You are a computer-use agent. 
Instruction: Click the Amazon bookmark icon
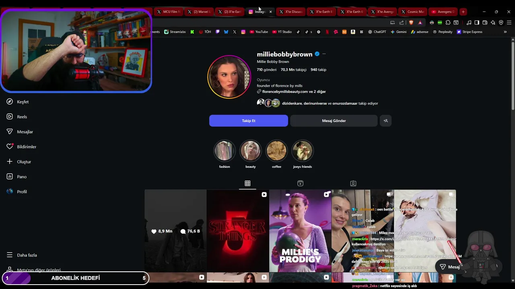coord(353,32)
